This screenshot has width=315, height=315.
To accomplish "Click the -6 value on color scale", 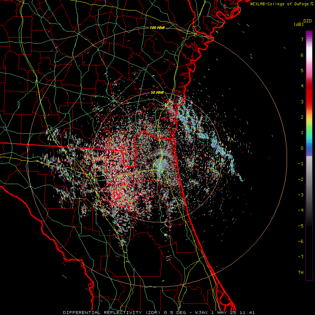I will 301,241.
